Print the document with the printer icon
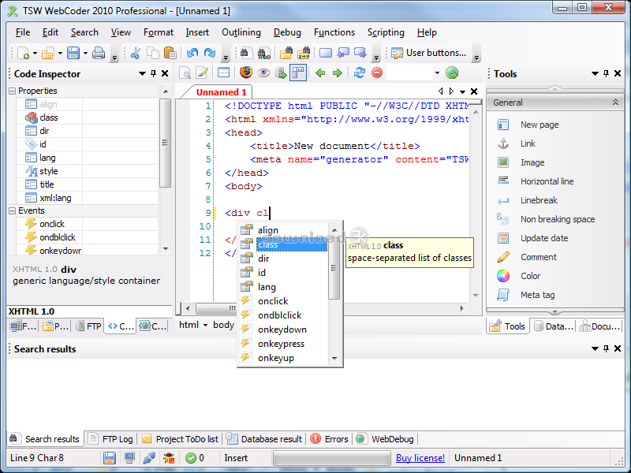 tap(99, 53)
